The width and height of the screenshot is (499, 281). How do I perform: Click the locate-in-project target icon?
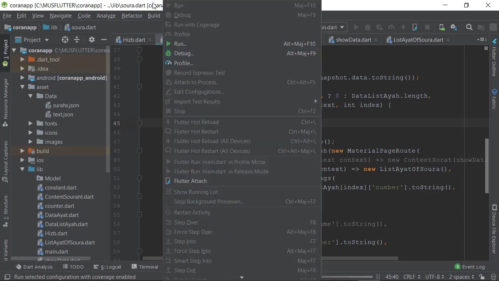(65, 40)
